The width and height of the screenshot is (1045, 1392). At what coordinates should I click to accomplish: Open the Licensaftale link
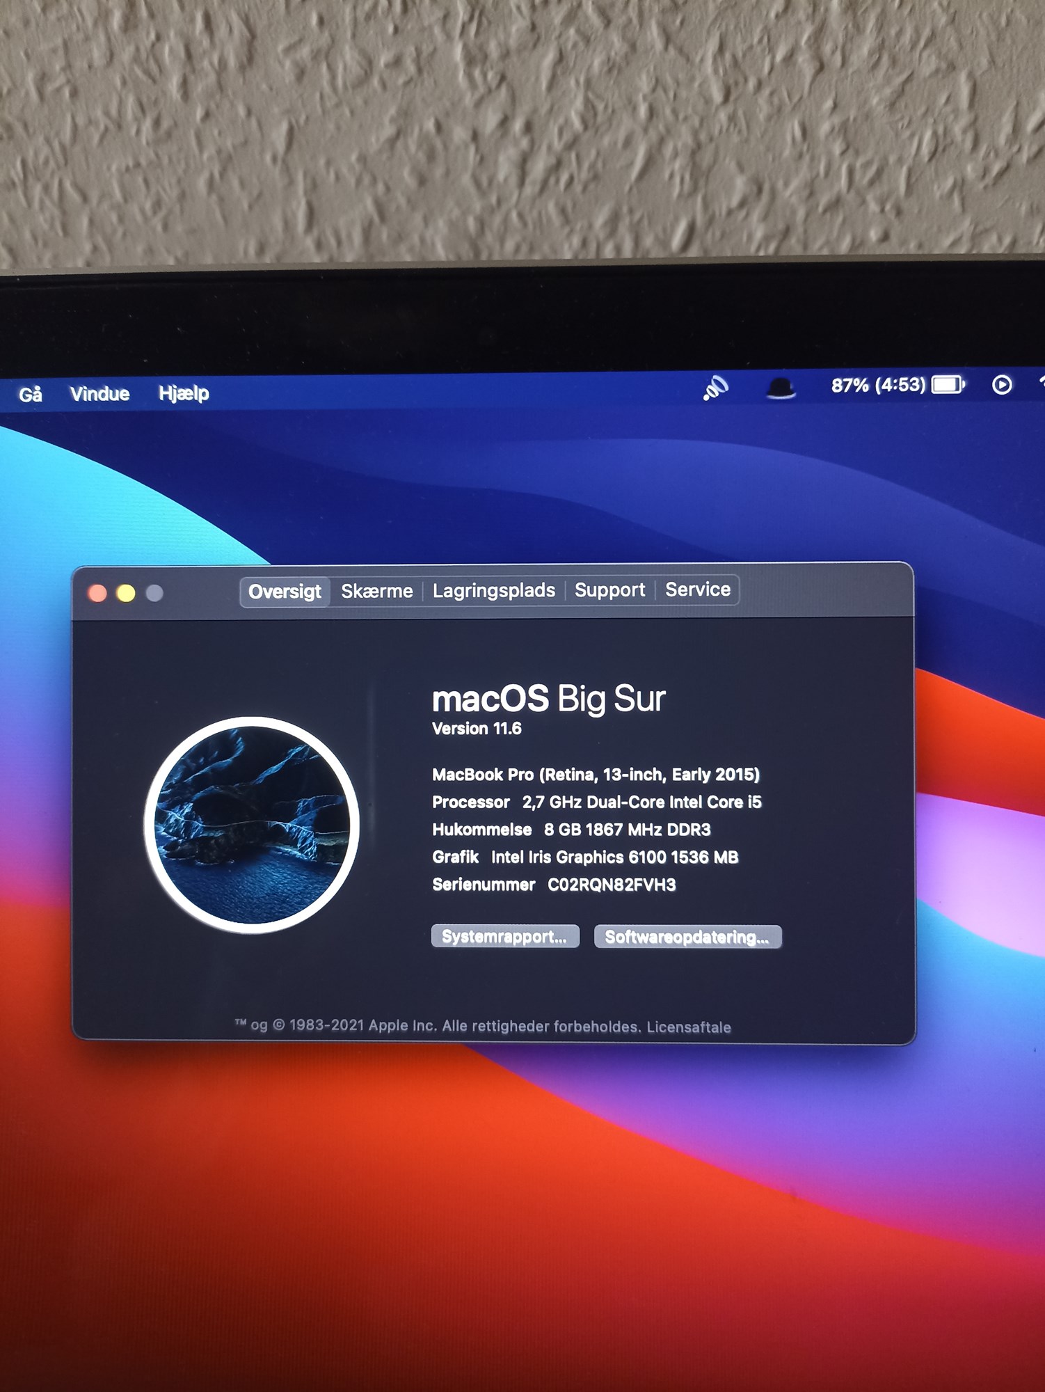pyautogui.click(x=689, y=1027)
